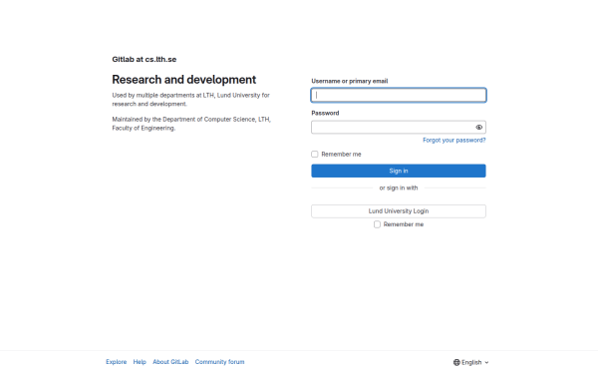Click the 'Password' field label
This screenshot has height=374, width=598.
[325, 113]
